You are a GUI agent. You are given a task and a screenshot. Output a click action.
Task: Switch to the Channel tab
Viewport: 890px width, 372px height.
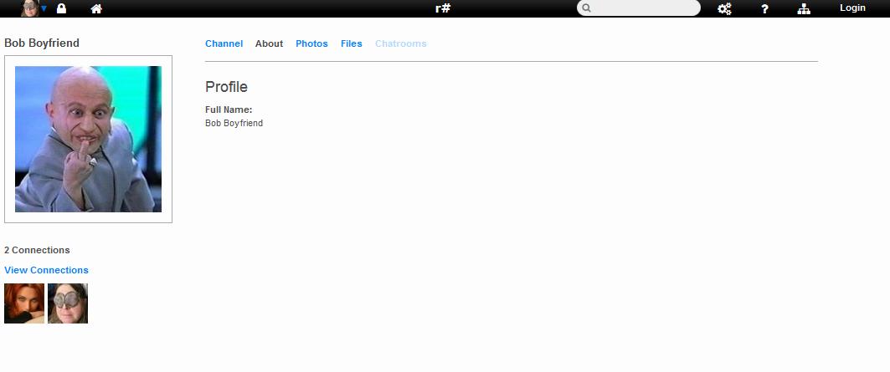(224, 43)
